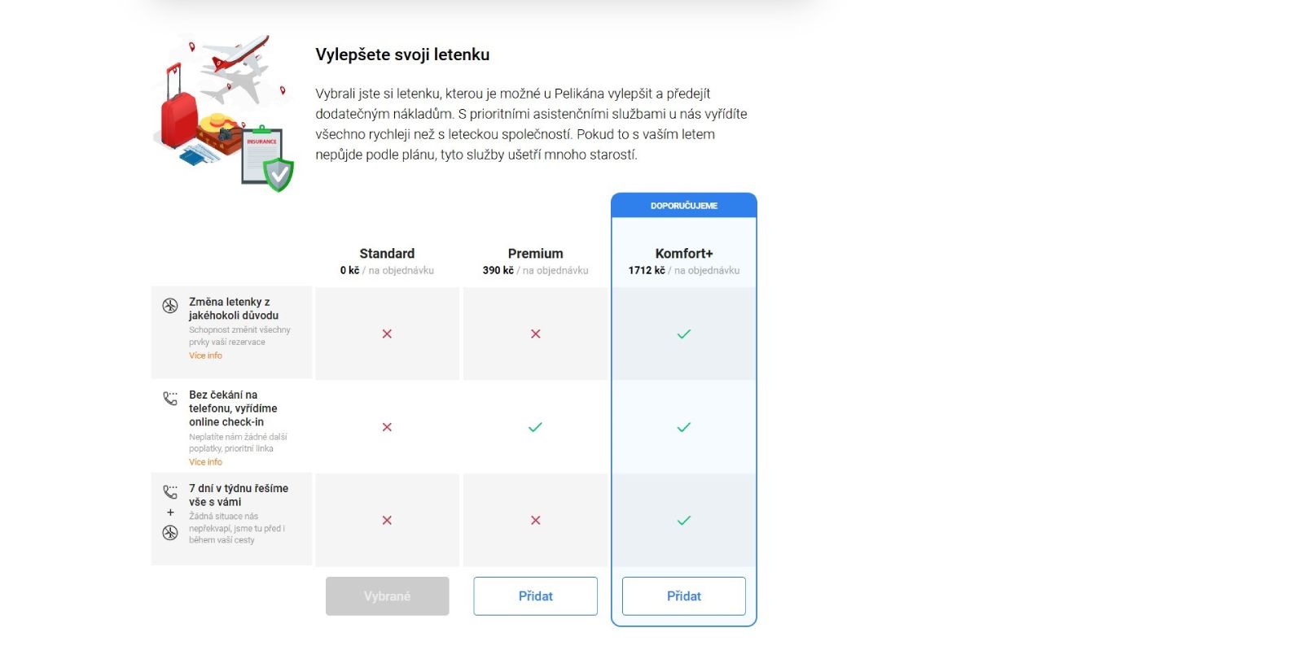Click the phone icon beside Bez čekání
The image size is (1303, 663).
169,399
